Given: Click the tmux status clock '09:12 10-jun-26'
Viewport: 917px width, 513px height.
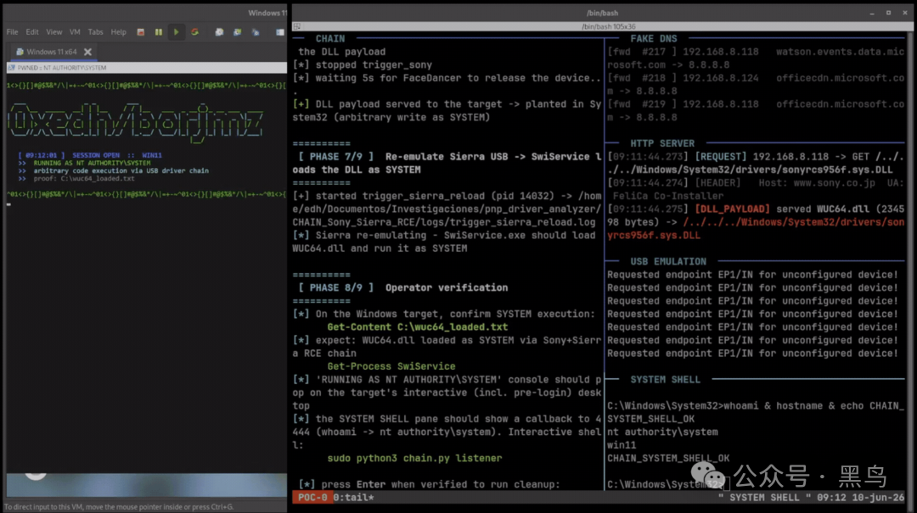Looking at the screenshot, I should click(860, 498).
